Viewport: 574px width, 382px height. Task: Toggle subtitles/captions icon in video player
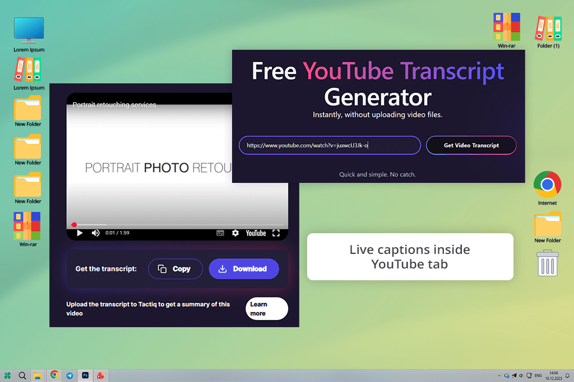pos(220,233)
